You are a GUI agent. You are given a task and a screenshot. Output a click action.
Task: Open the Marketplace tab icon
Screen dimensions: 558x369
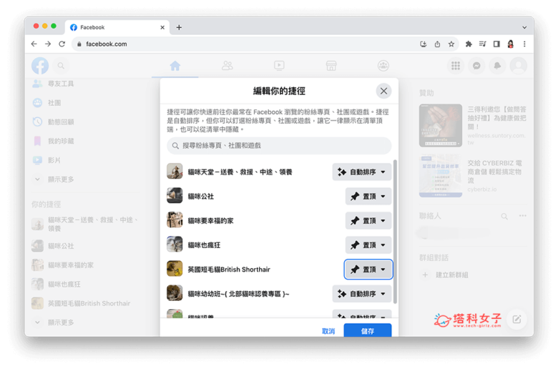[331, 66]
